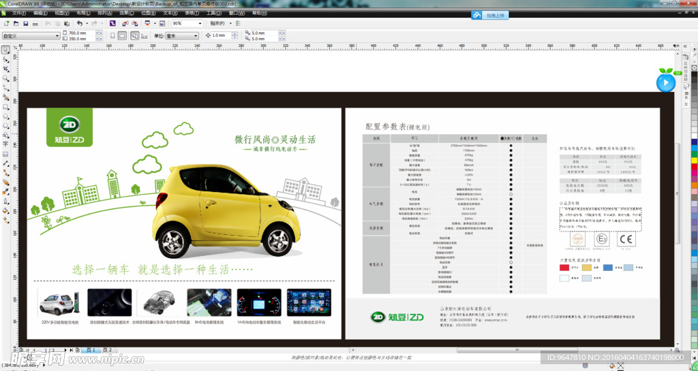Click the blue play button on right

tap(665, 82)
